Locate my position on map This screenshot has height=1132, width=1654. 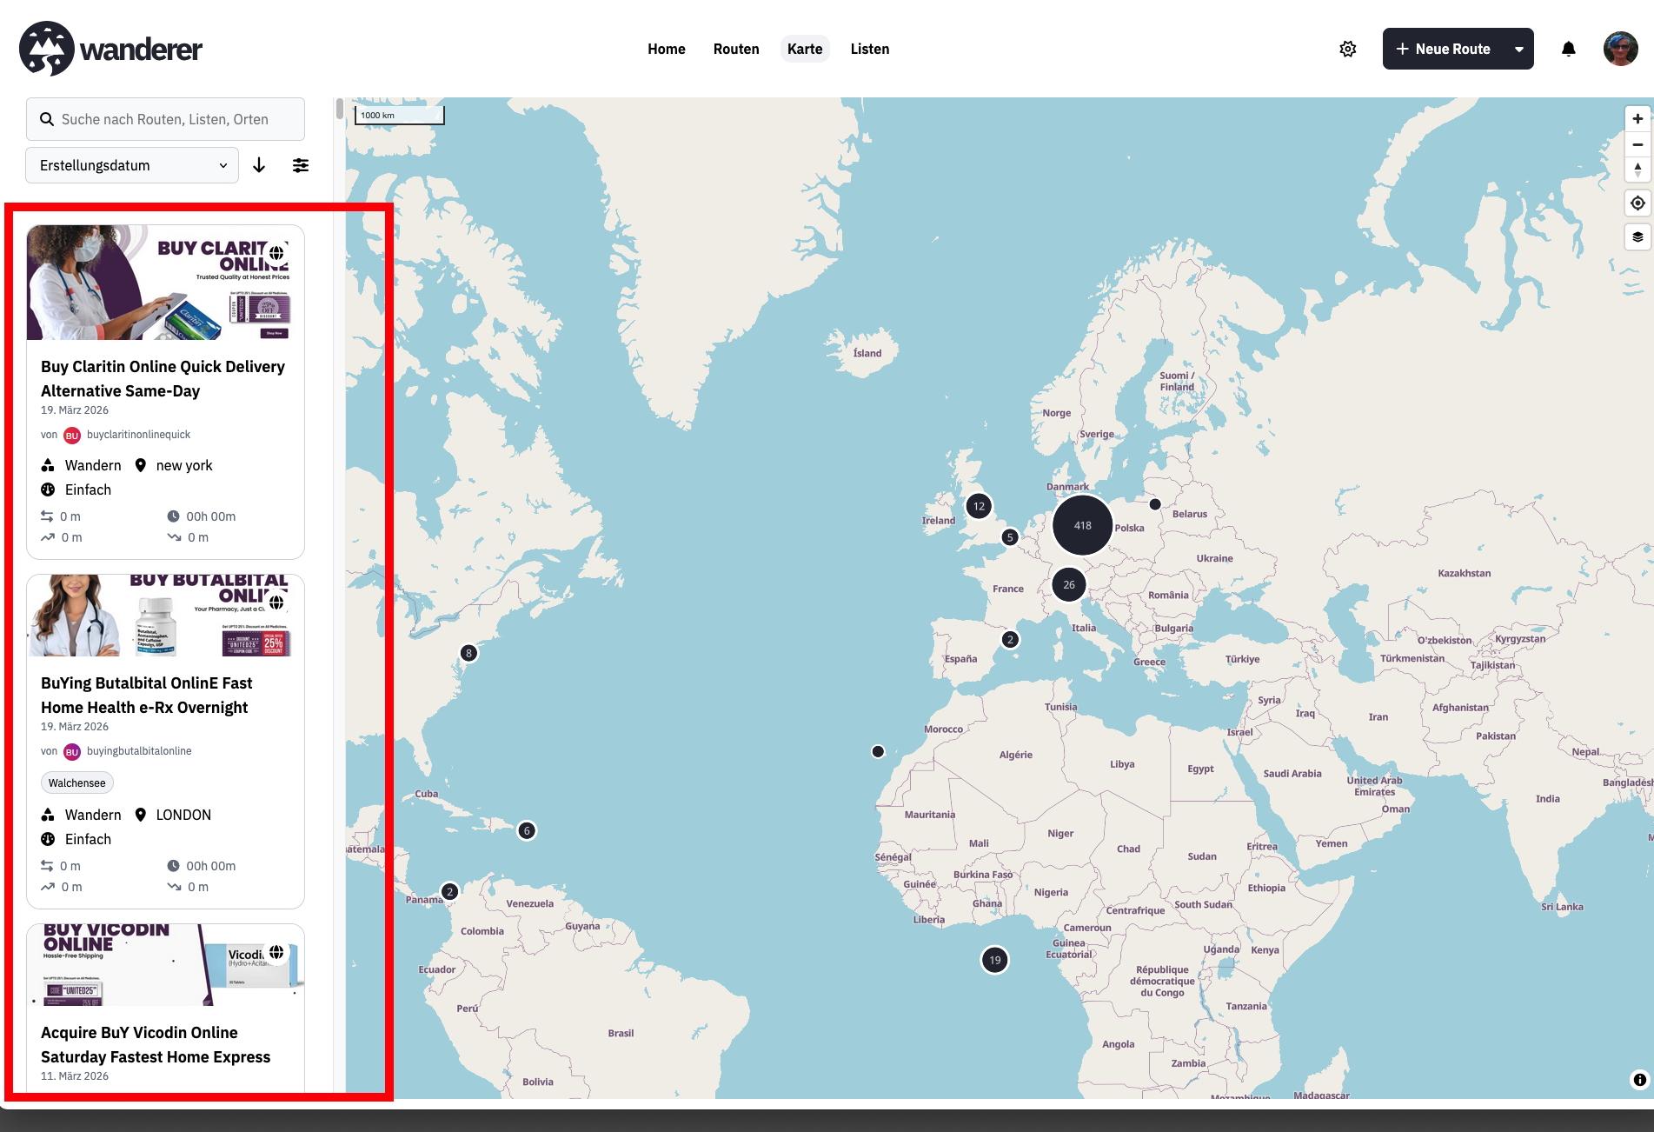[x=1637, y=203]
